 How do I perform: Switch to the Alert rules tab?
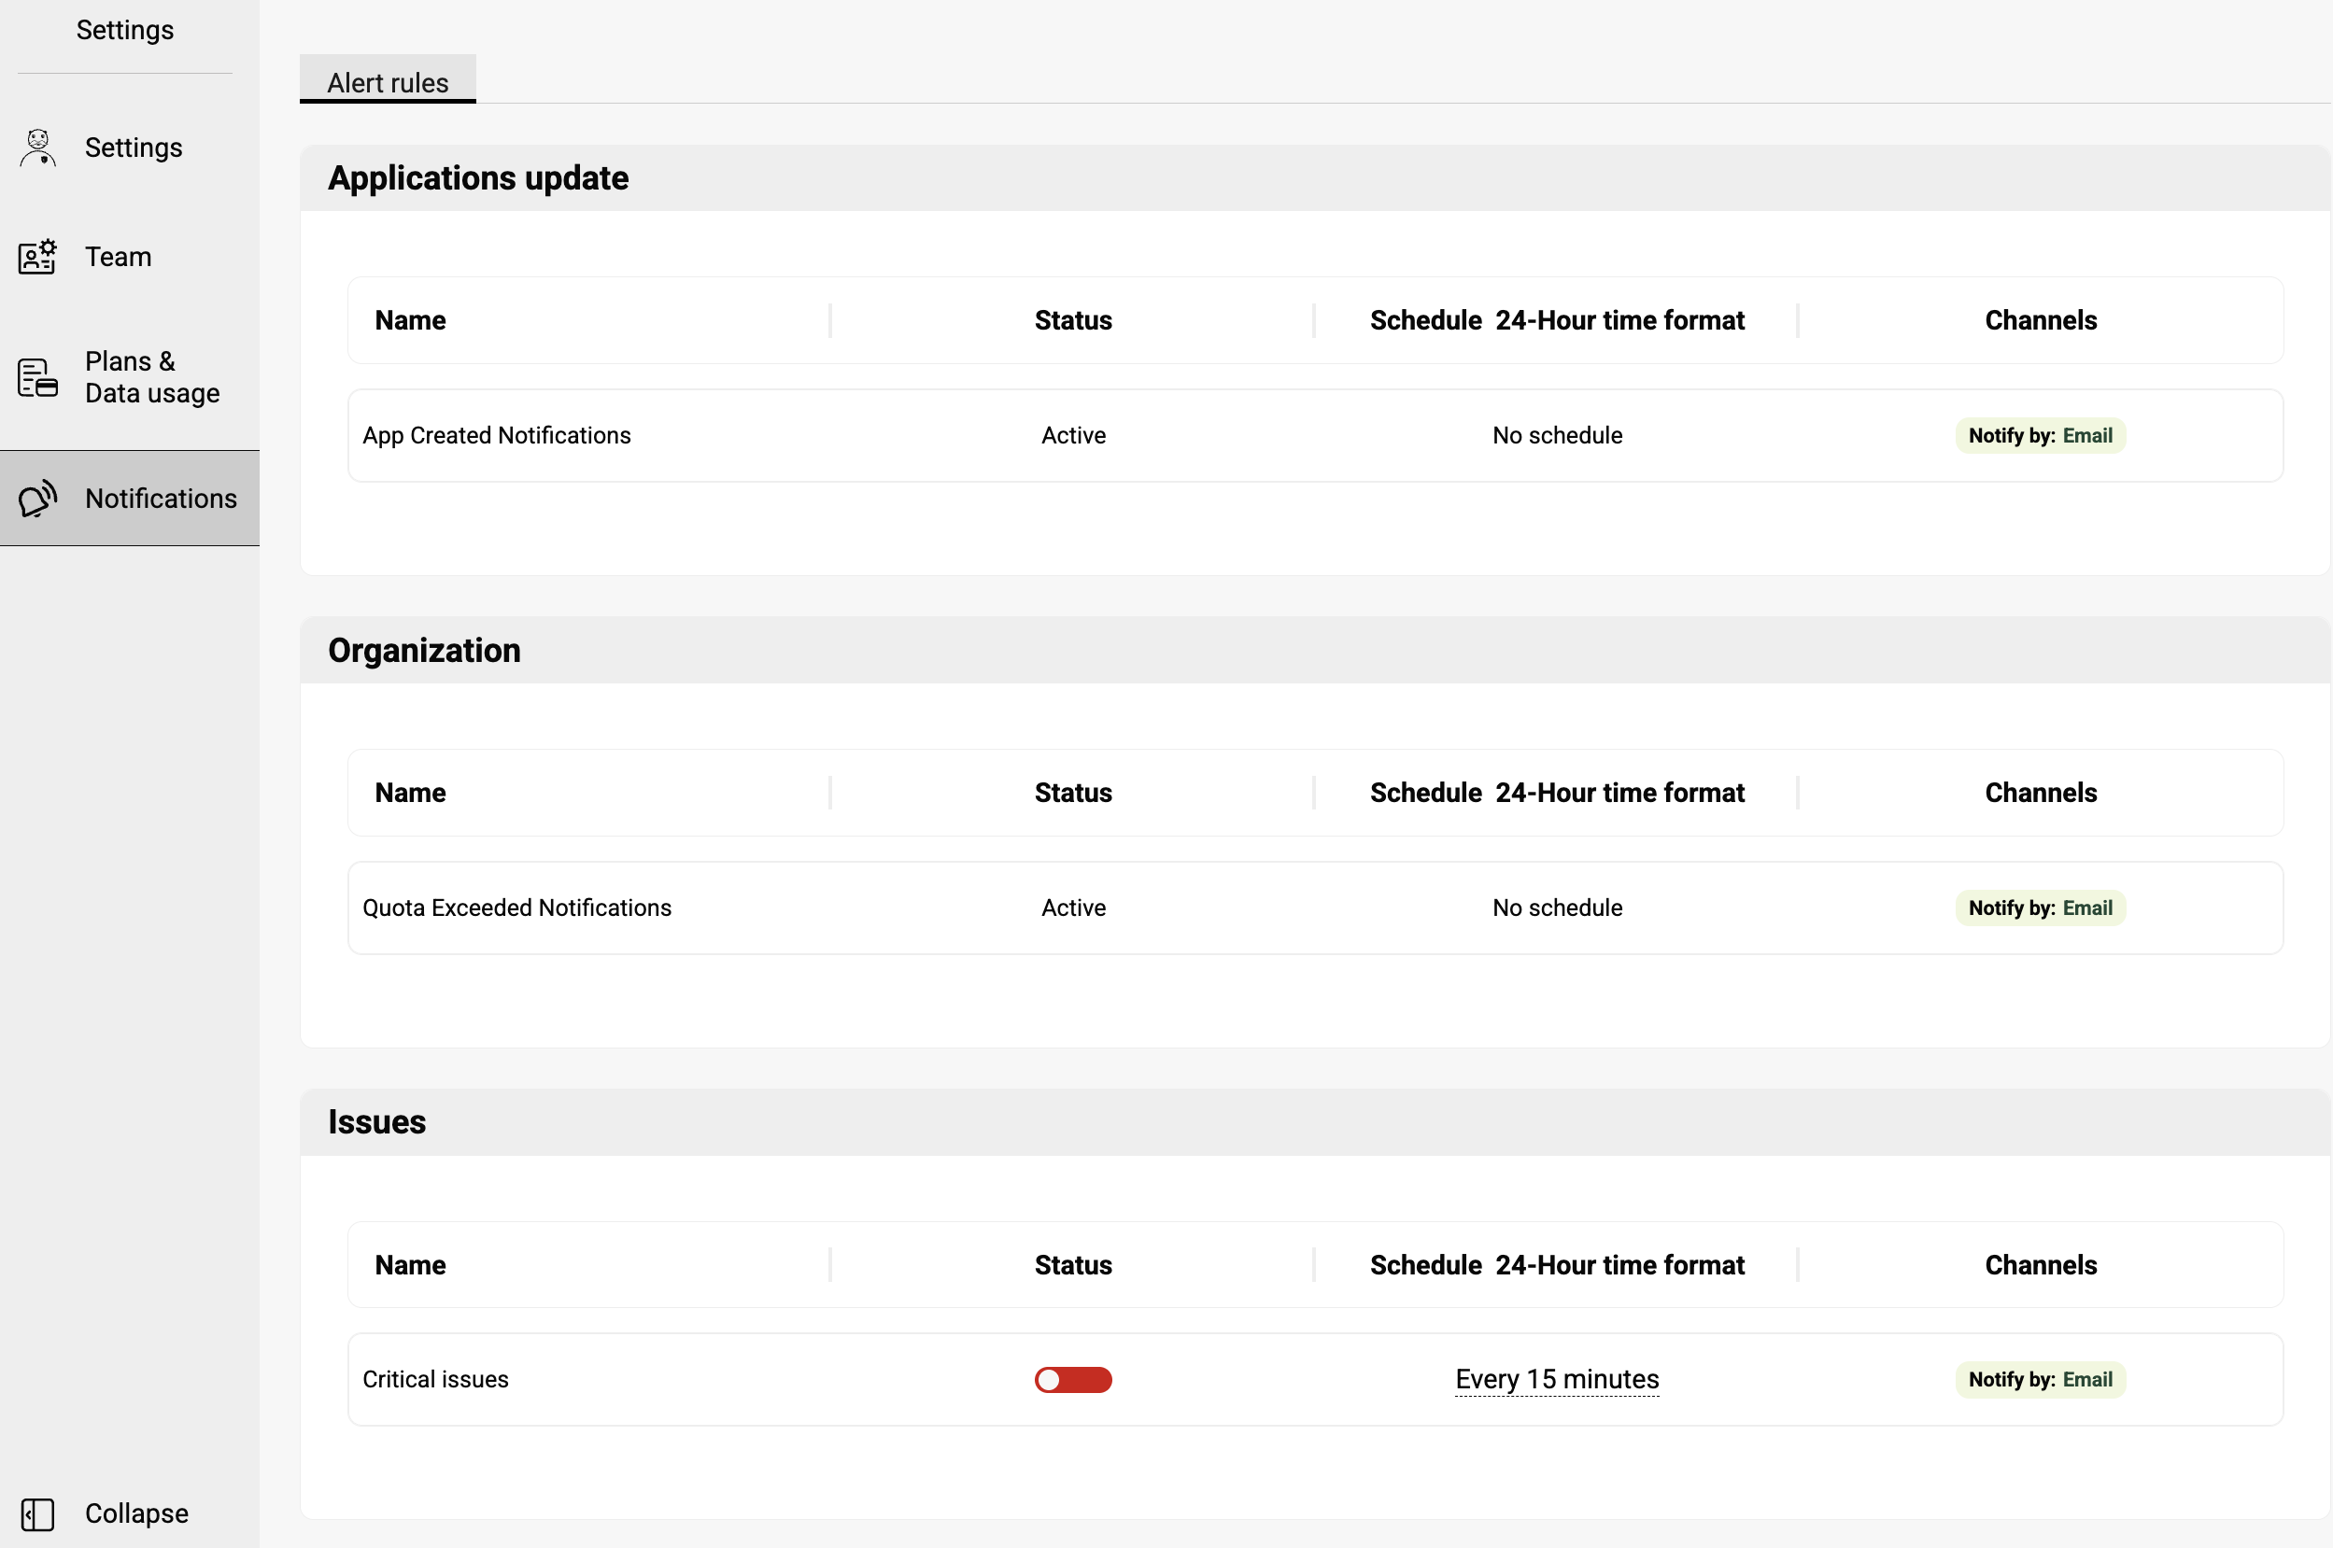click(387, 82)
